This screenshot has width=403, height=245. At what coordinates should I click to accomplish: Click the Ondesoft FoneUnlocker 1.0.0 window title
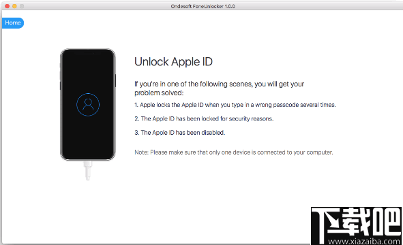(203, 6)
